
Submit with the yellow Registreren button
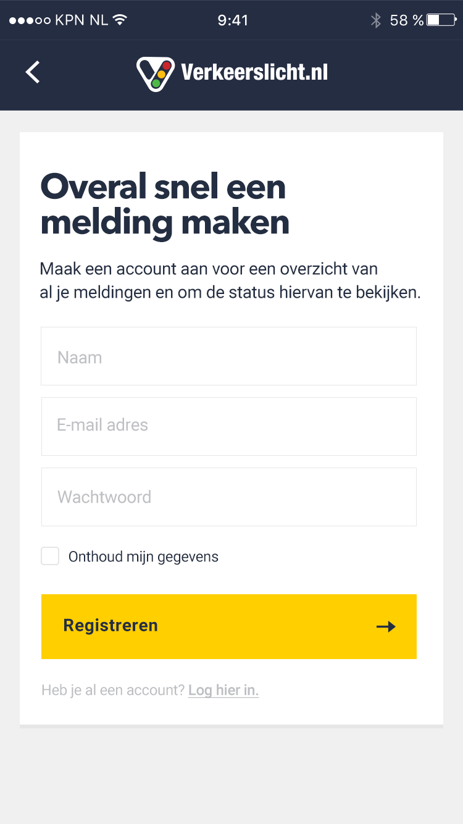pos(228,626)
